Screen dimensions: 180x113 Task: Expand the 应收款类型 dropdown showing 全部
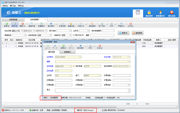pyautogui.click(x=51, y=35)
